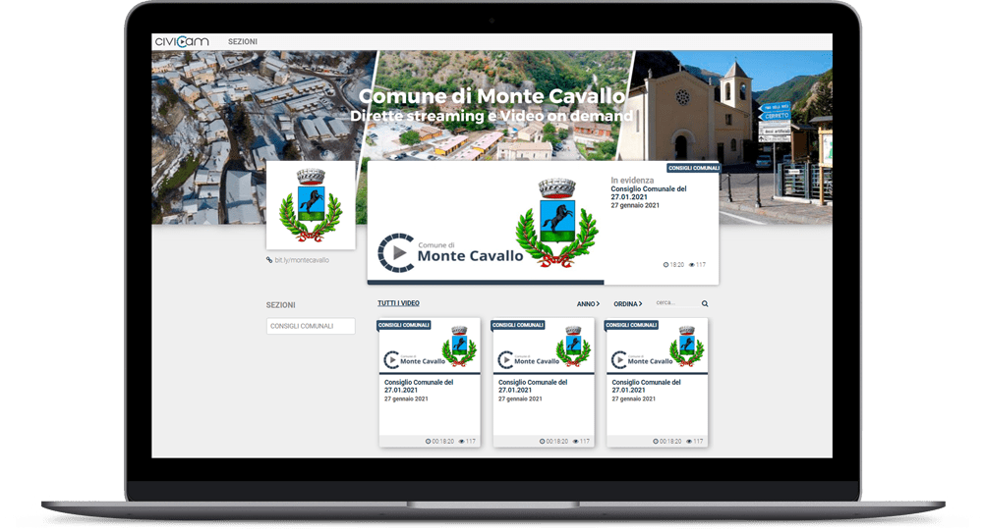The width and height of the screenshot is (983, 531).
Task: Click the civicam logo
Action: click(x=182, y=41)
